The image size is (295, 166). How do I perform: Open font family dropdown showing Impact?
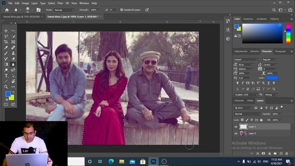(x=246, y=59)
